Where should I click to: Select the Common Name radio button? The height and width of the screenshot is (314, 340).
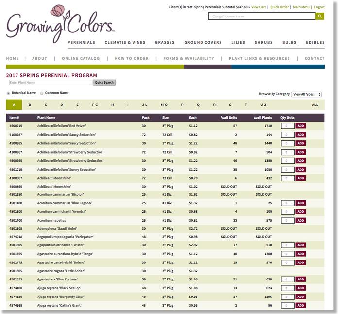pyautogui.click(x=42, y=93)
